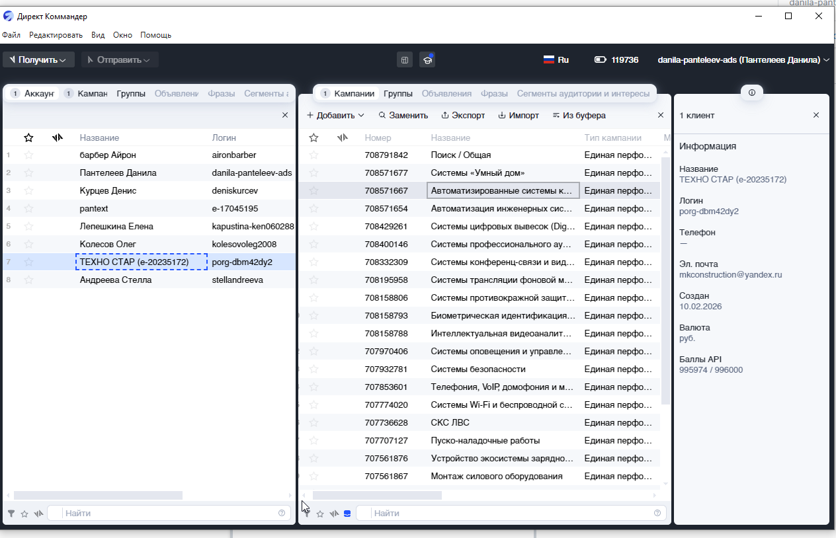Expand the danila-panteleev-ads account menu
The image size is (836, 538).
click(743, 60)
